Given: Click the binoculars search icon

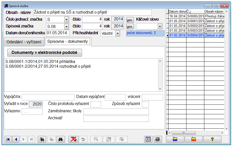Looking at the screenshot, I should [60, 139].
